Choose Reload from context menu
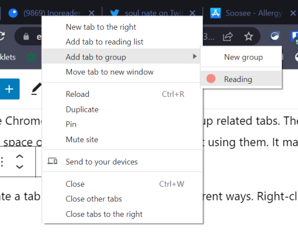The height and width of the screenshot is (236, 298). tap(122, 94)
